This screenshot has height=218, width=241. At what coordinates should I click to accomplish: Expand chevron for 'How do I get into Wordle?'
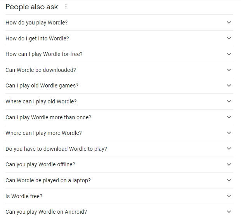(x=229, y=38)
